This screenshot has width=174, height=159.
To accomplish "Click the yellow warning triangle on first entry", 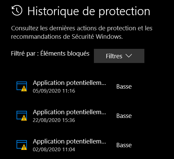I will 24,89.
